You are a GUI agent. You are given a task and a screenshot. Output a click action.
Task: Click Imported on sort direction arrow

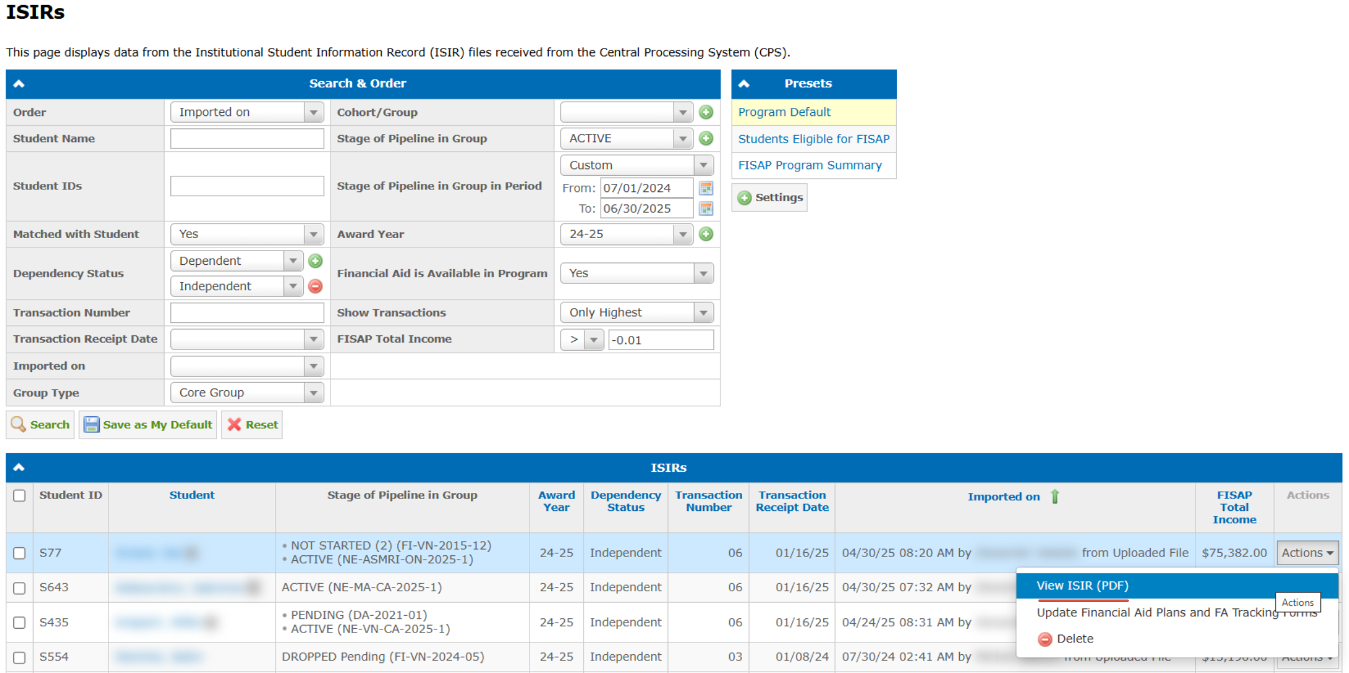(x=1055, y=497)
